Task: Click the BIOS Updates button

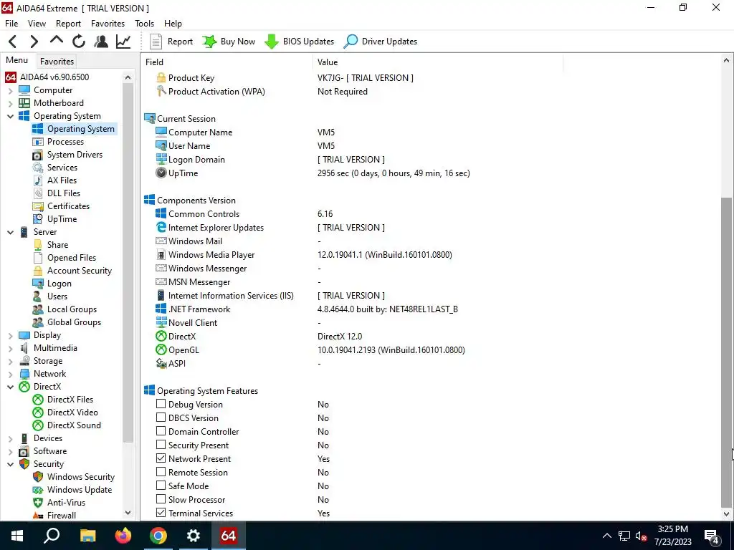Action: [x=299, y=42]
